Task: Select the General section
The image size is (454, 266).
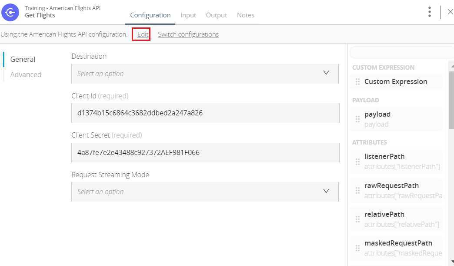Action: click(x=23, y=59)
